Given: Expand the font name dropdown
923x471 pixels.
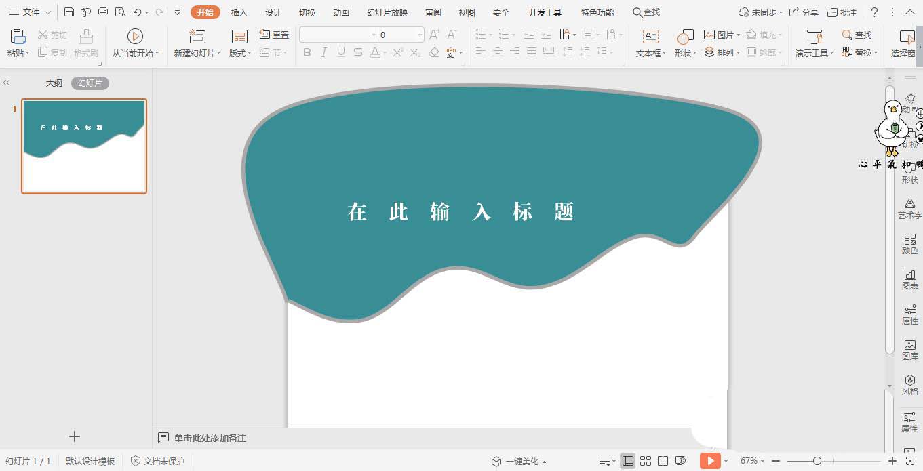Looking at the screenshot, I should [373, 35].
